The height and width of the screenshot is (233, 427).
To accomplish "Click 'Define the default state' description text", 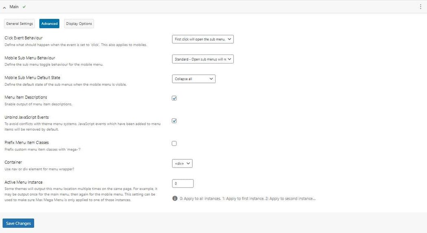I will [65, 85].
